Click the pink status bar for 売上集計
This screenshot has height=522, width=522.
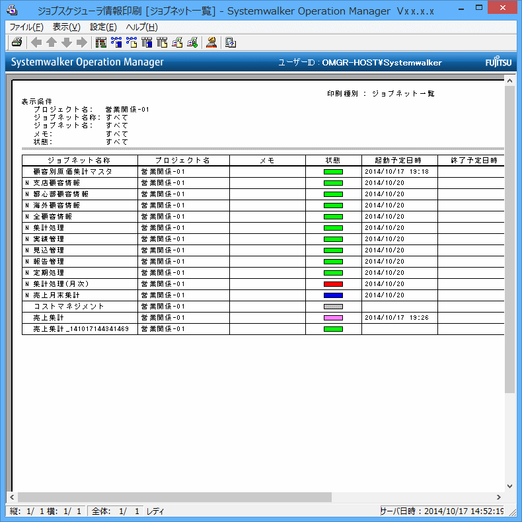point(333,318)
